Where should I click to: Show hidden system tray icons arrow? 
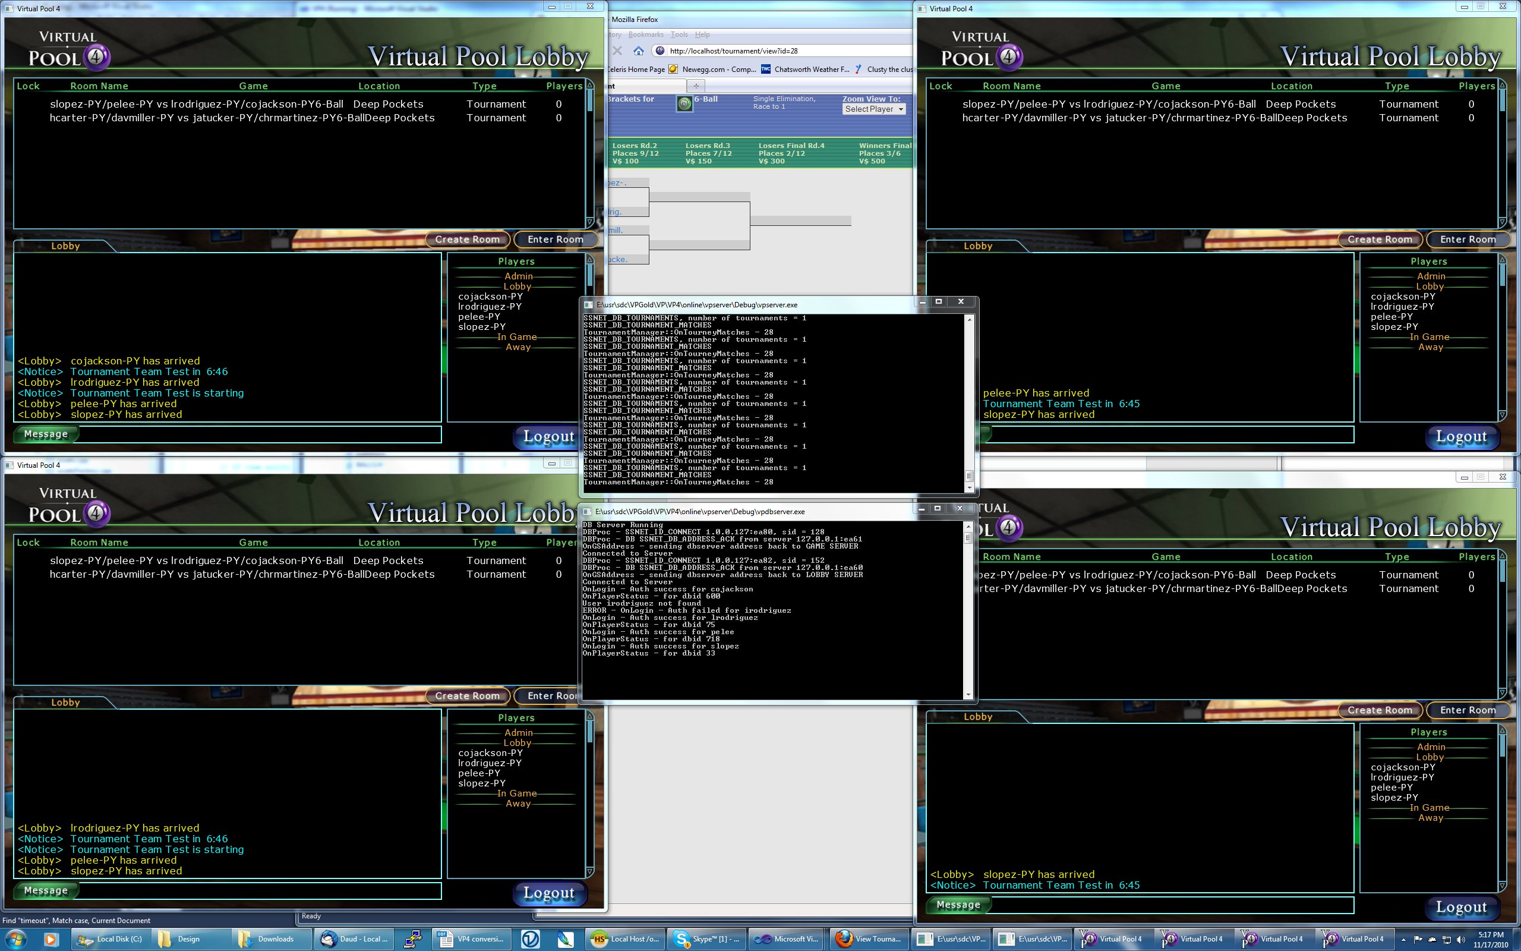coord(1404,939)
